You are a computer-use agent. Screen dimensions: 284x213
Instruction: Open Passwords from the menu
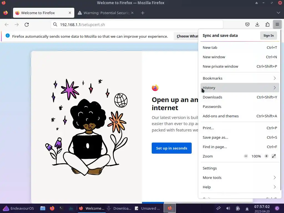240,106
